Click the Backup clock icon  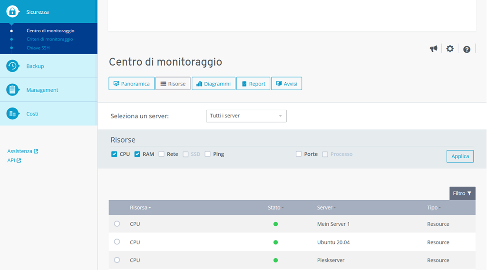click(x=12, y=66)
